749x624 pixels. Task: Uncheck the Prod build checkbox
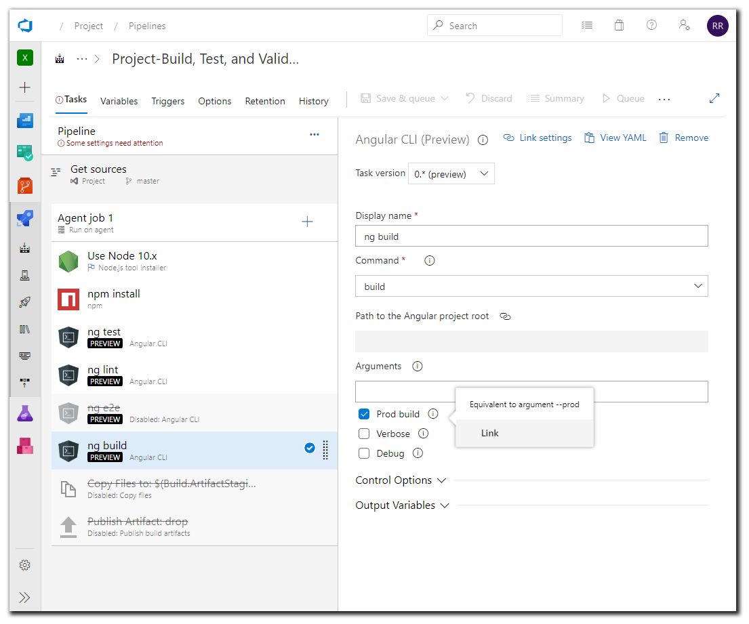point(364,414)
